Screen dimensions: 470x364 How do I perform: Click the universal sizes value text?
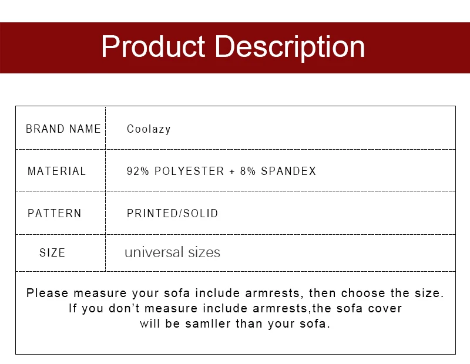click(172, 252)
